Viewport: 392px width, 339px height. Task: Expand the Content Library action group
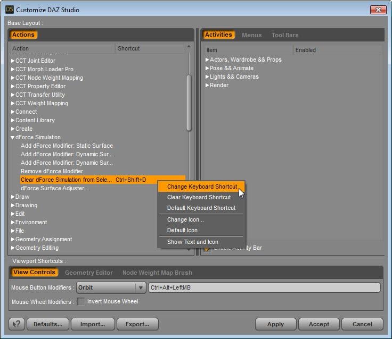12,120
